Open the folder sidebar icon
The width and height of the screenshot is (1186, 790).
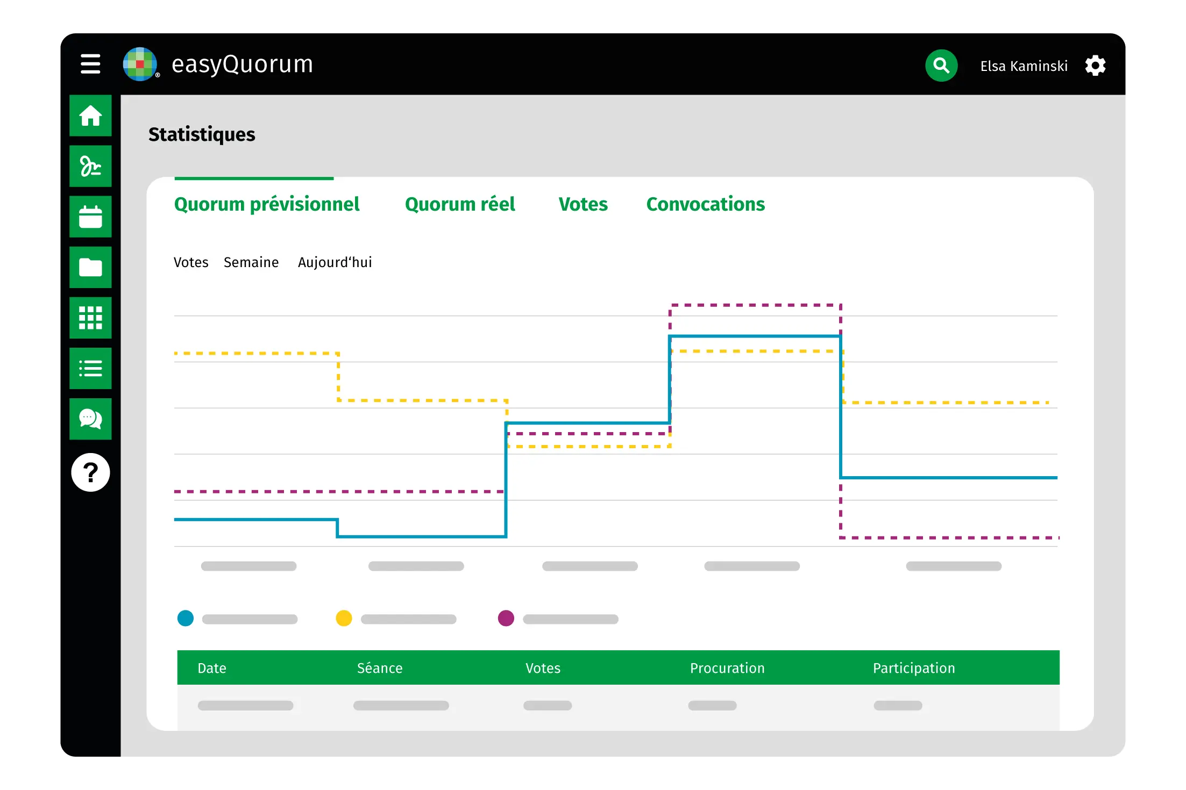point(90,267)
